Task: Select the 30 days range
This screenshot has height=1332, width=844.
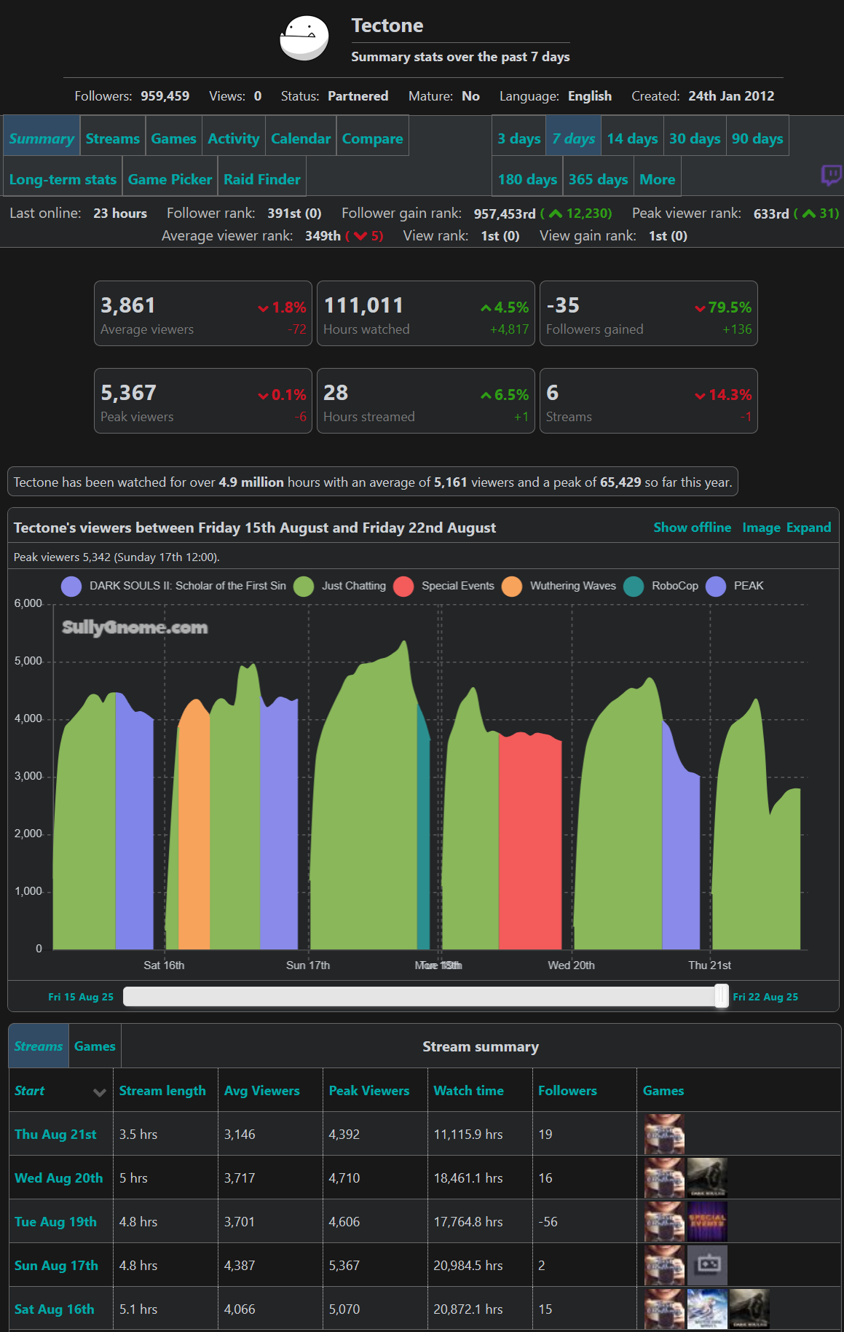Action: 695,138
